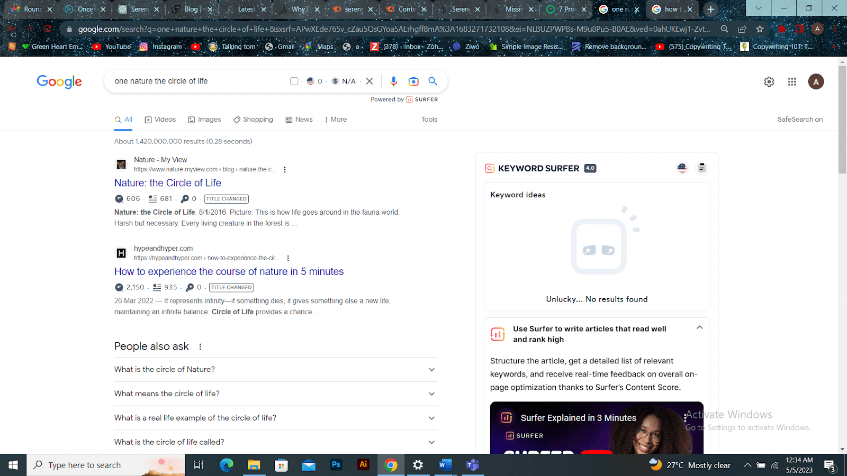Open Maps bookmark in bookmarks bar

click(319, 47)
